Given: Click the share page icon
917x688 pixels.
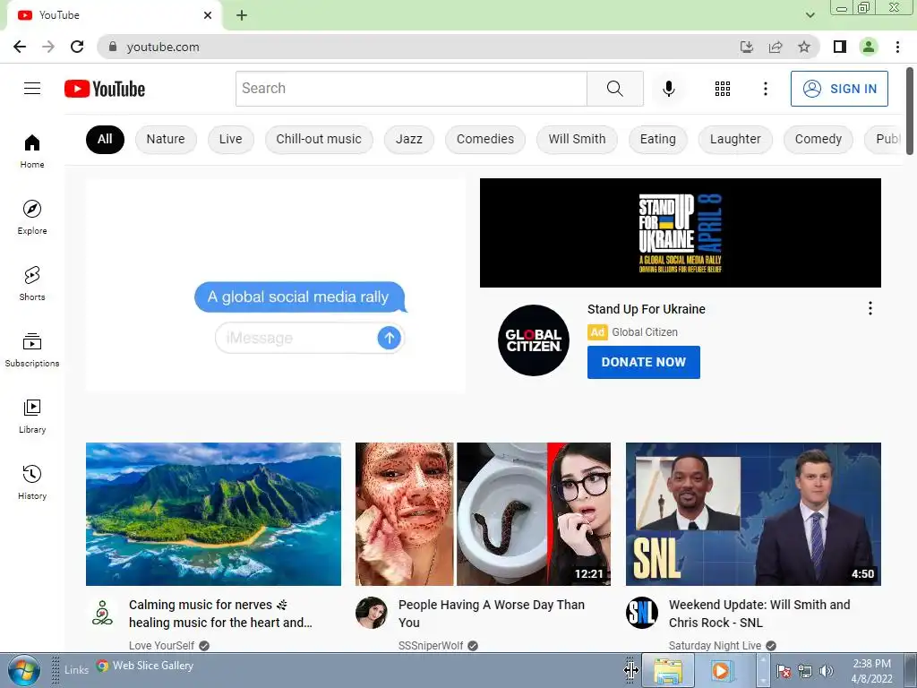Looking at the screenshot, I should [776, 47].
